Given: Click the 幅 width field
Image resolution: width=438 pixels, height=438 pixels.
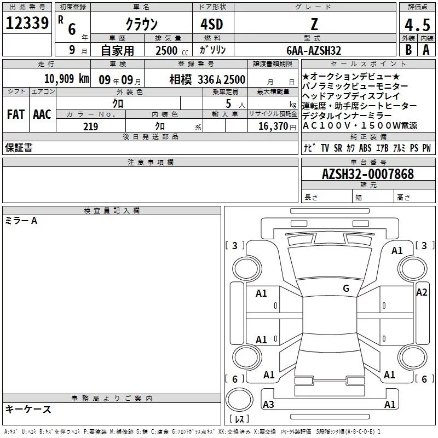Looking at the screenshot, I should (373, 196).
